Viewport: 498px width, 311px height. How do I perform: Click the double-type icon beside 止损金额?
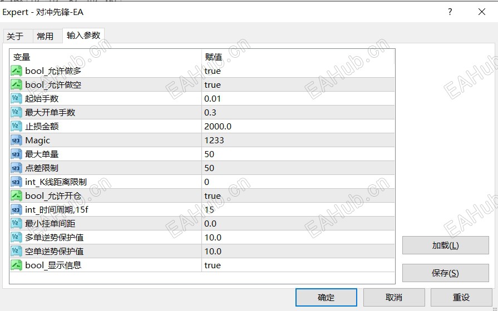pyautogui.click(x=16, y=126)
